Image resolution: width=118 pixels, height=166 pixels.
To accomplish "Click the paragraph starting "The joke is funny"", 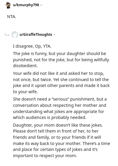I will point(61,59).
